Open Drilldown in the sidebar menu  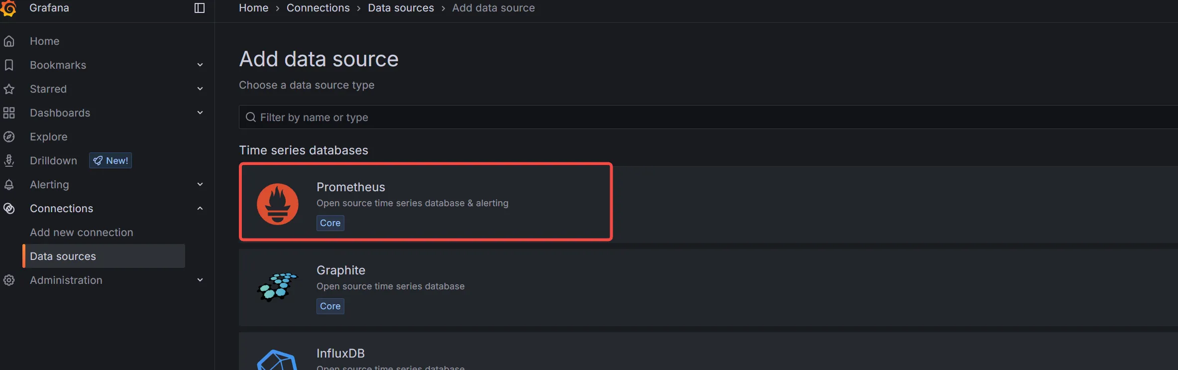tap(53, 161)
